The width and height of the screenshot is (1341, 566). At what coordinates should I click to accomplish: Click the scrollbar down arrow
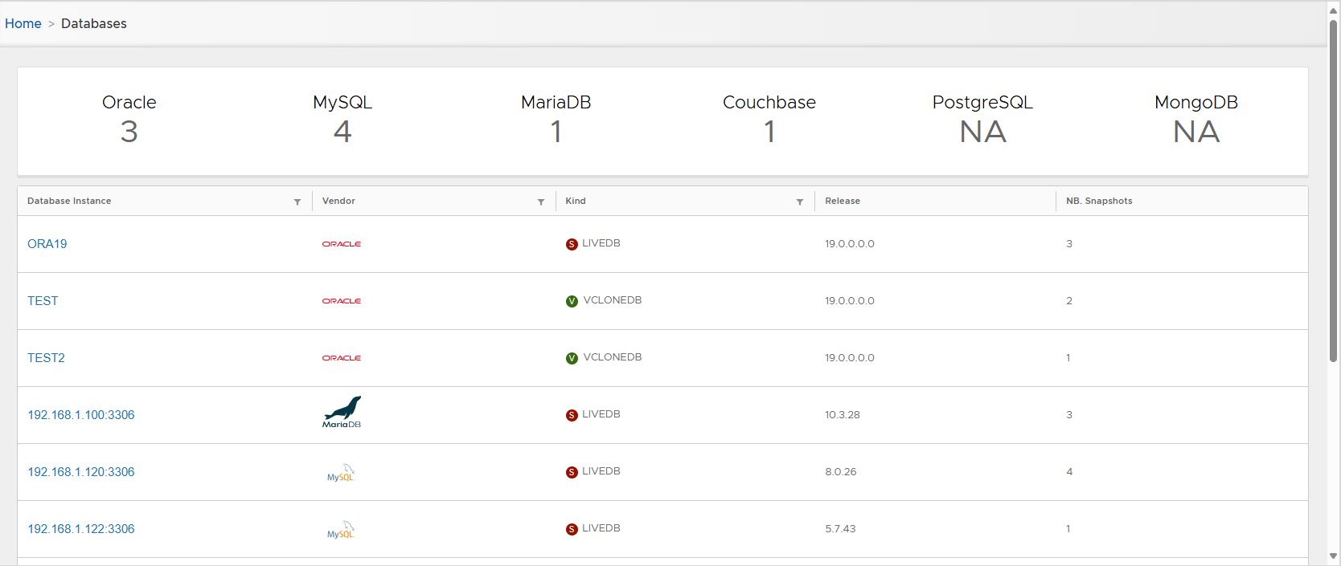point(1333,556)
